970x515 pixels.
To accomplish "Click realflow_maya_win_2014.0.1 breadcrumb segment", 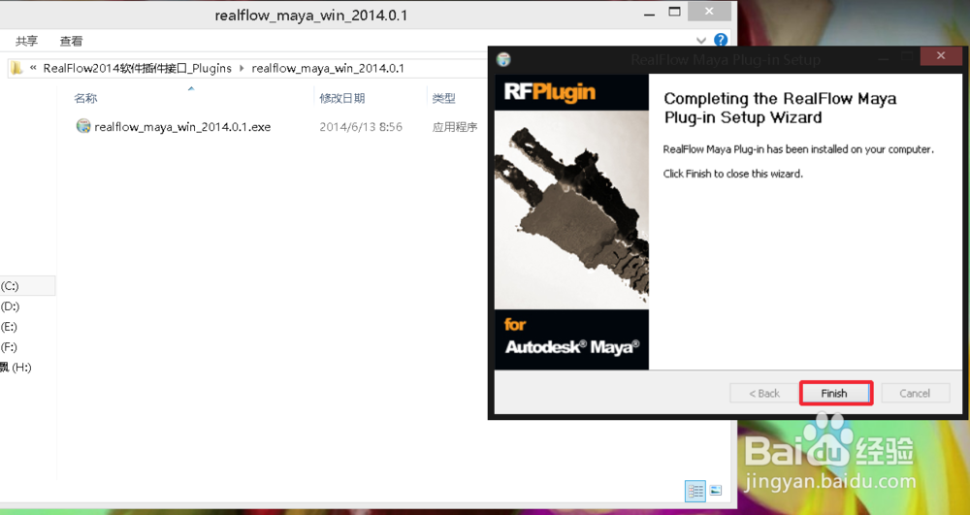I will (x=328, y=68).
